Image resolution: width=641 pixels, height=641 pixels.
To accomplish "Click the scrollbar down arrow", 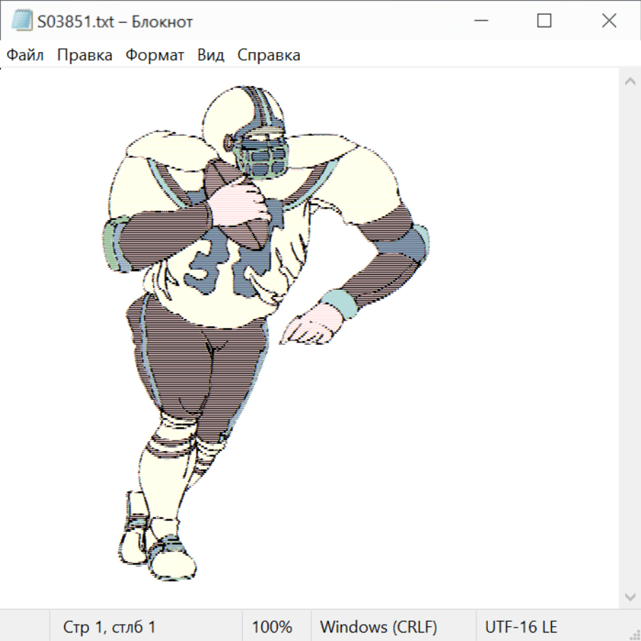I will 630,596.
